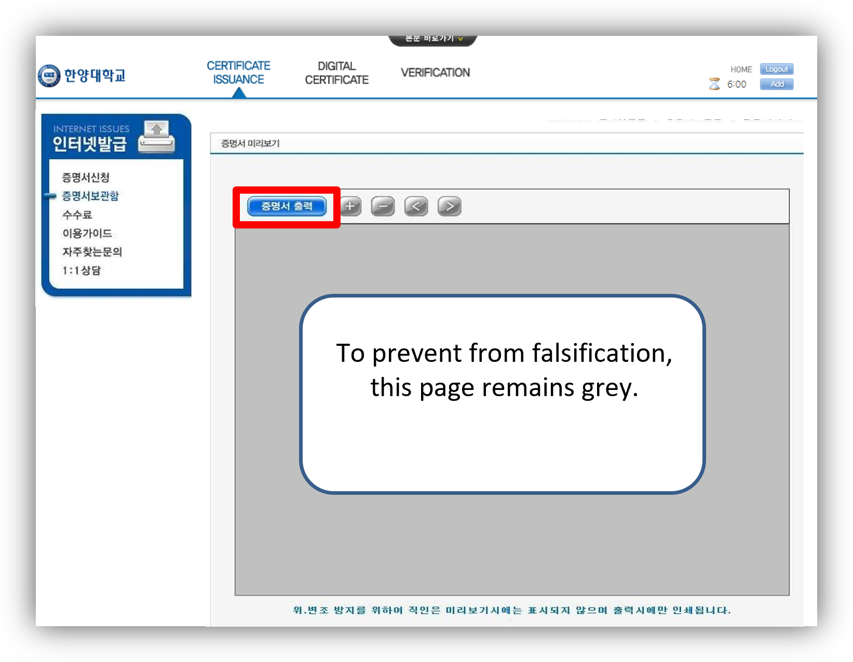Click Add to extend session time

tap(776, 84)
